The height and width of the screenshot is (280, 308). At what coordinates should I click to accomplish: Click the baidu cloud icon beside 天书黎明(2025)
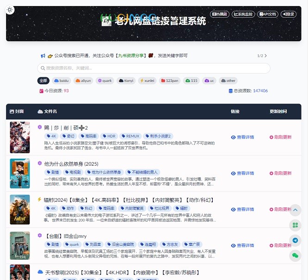tap(40, 272)
